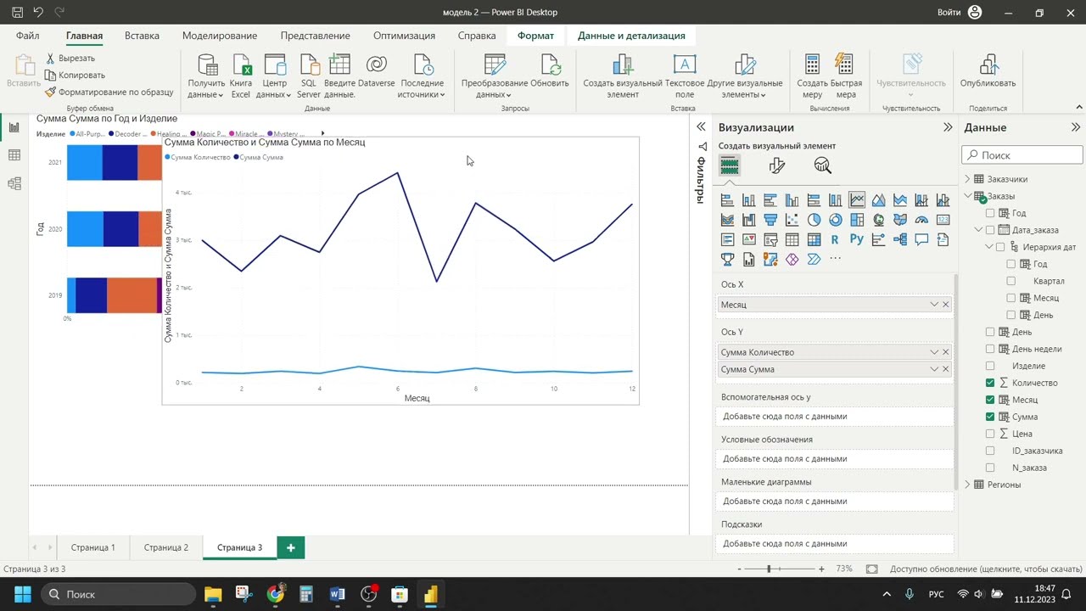
Task: Check the ID_заказчика field checkbox
Action: [x=990, y=451]
